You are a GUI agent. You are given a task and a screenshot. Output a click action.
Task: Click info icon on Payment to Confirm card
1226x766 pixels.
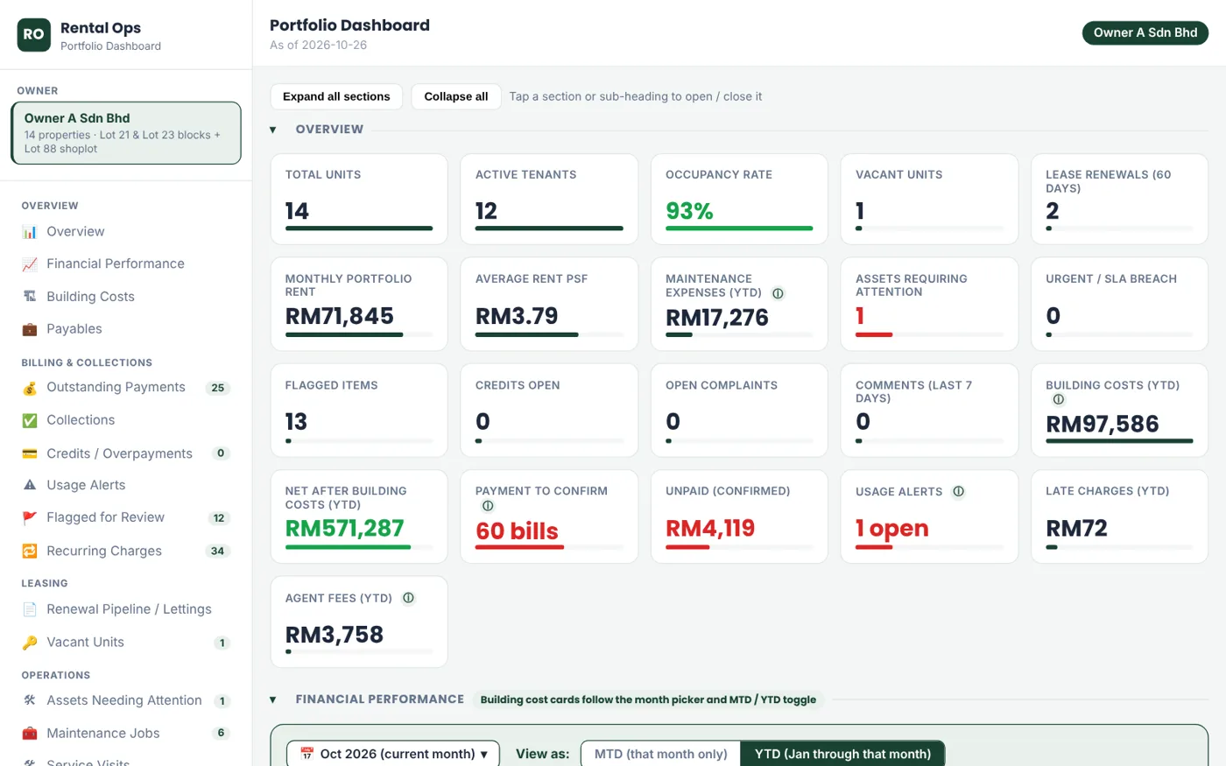click(488, 506)
